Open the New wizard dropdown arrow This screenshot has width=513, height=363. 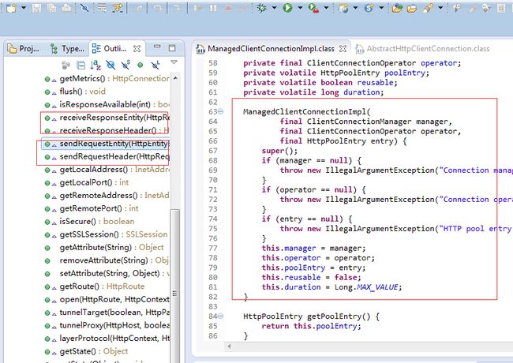24,8
